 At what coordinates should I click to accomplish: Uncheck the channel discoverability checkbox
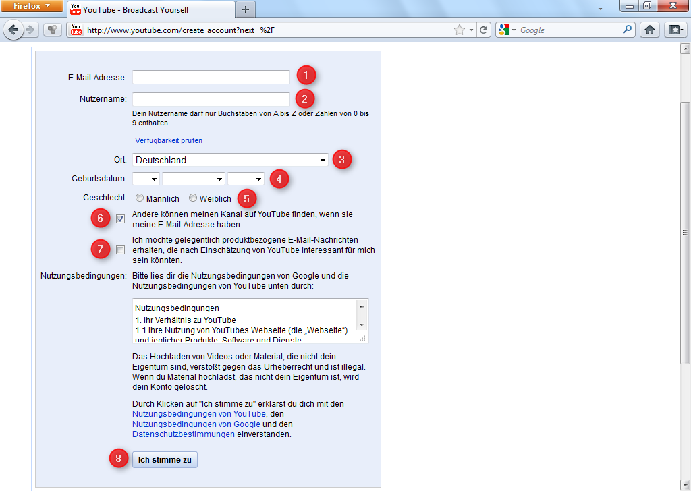pyautogui.click(x=119, y=219)
